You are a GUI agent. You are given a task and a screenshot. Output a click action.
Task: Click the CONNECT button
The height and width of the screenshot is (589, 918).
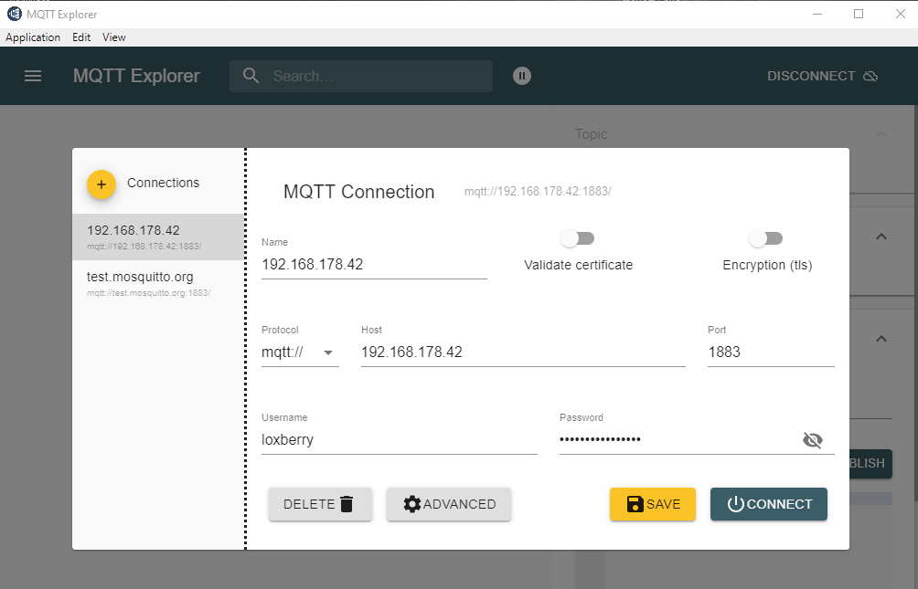769,504
